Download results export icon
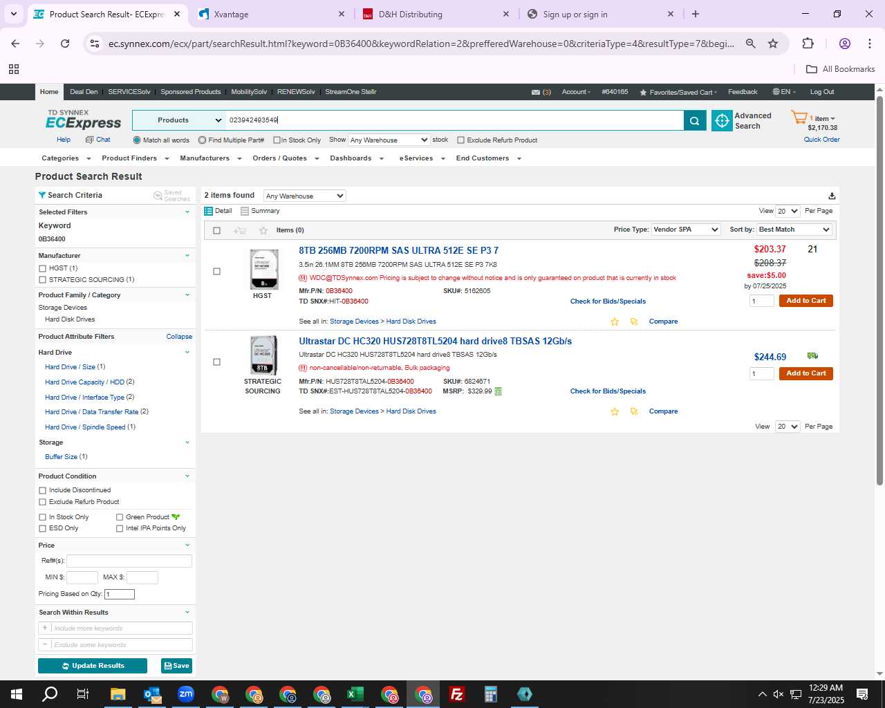 pos(832,196)
